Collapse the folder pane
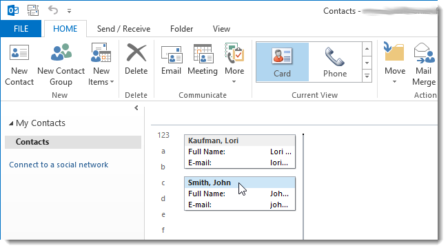Image resolution: width=448 pixels, height=250 pixels. point(136,108)
